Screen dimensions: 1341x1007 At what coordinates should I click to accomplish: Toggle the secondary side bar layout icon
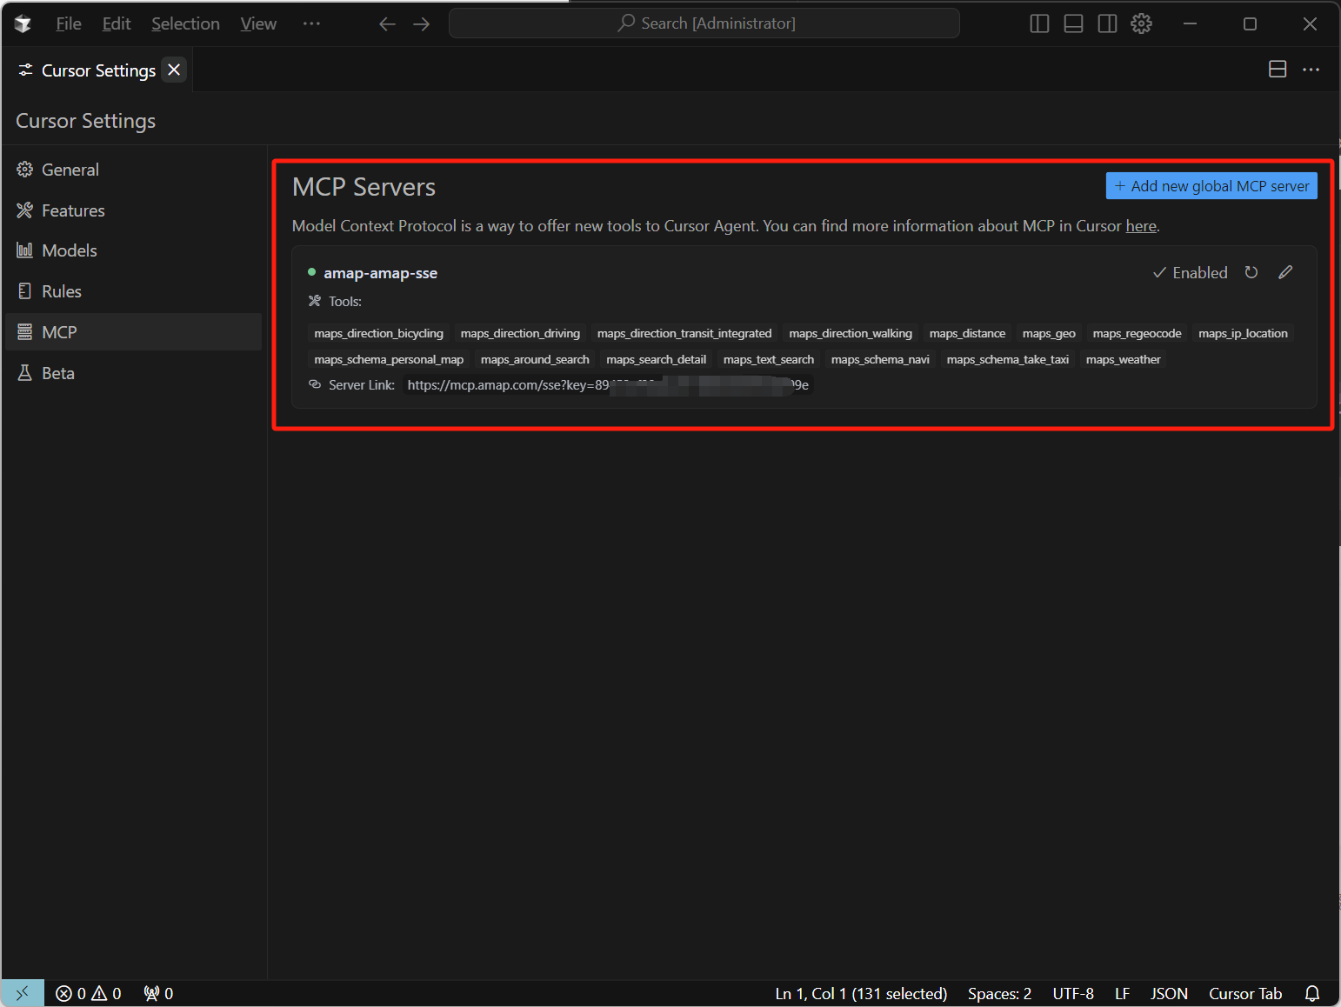1107,23
